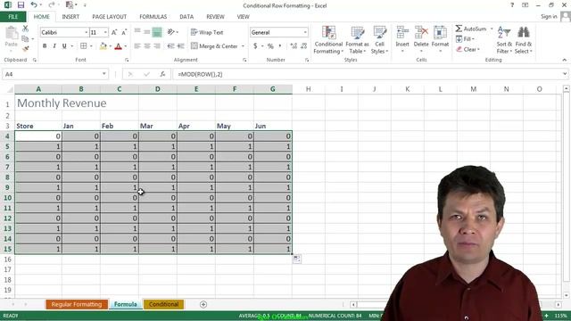Screen dimensions: 571x321
Task: Open the Conditional sheet tab
Action: 163,304
